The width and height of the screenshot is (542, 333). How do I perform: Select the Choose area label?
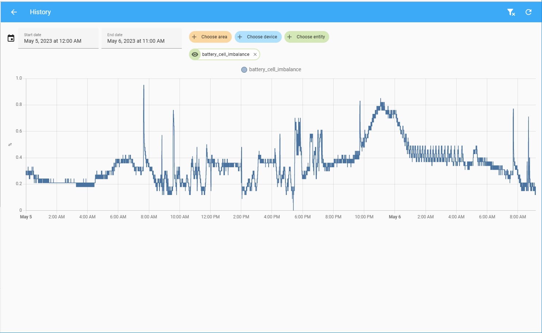(214, 37)
